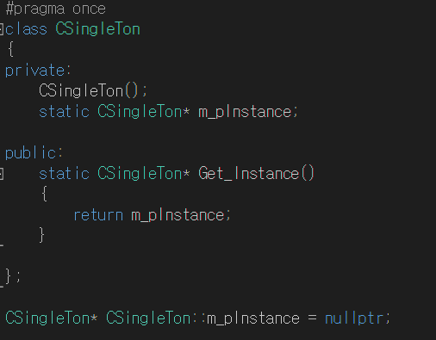Collapse the class CSingleTon code block
Image resolution: width=436 pixels, height=340 pixels.
point(1,29)
